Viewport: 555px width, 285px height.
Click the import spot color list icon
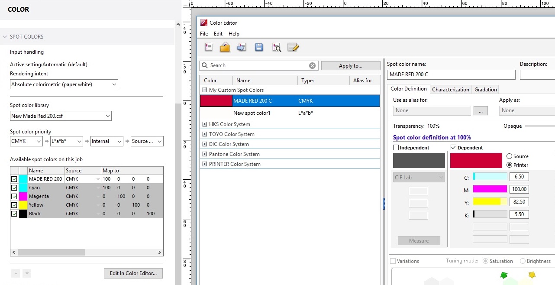tap(242, 47)
